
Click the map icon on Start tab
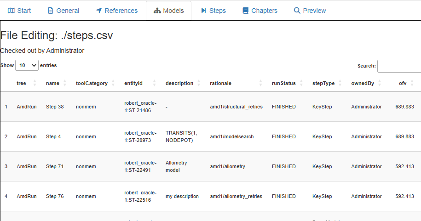[x=12, y=11]
